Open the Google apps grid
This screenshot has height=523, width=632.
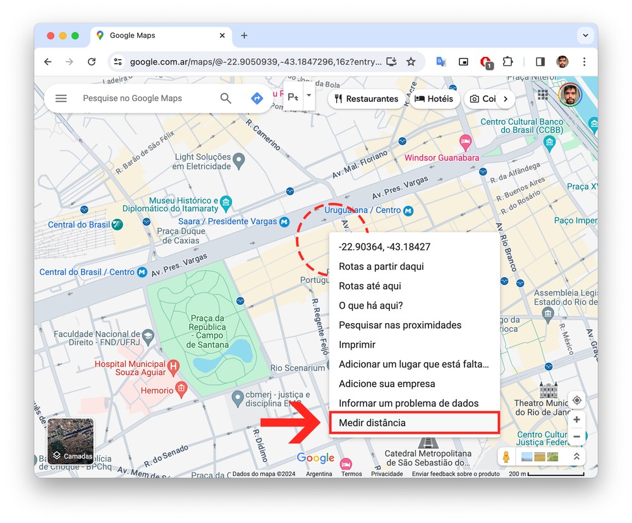(x=542, y=95)
